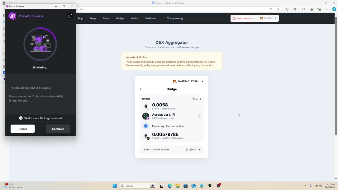338x190 pixels.
Task: Click the 0.0058 send amount
Action: pyautogui.click(x=160, y=105)
